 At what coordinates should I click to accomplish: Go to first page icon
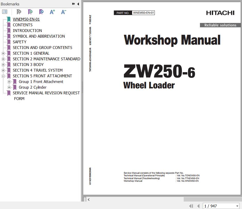[191, 206]
